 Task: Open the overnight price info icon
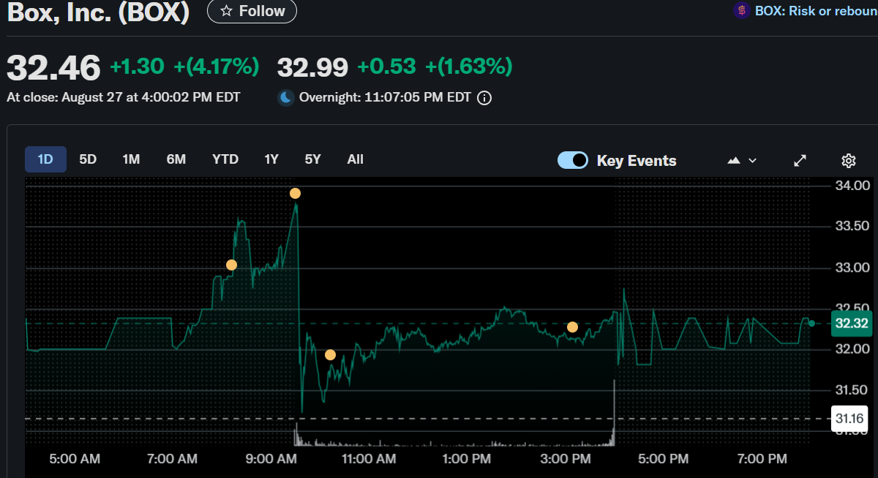[484, 97]
